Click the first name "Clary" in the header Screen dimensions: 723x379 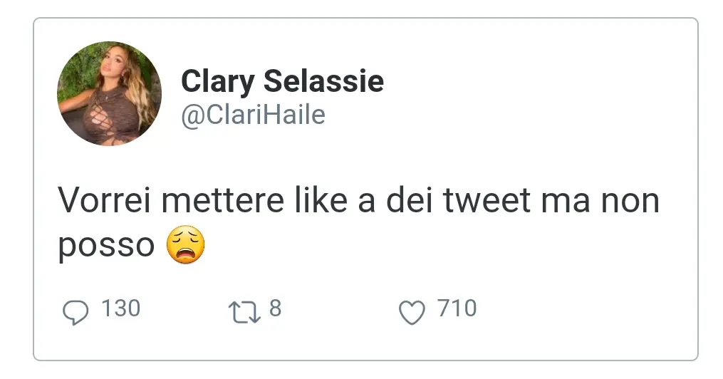(218, 81)
